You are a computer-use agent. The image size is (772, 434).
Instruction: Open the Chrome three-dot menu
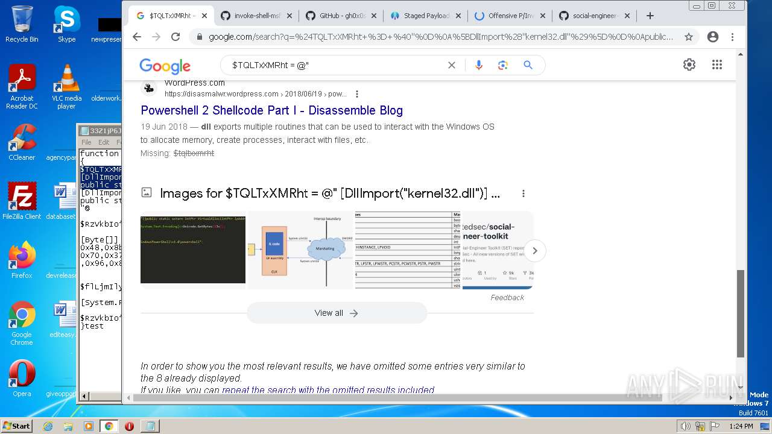[732, 37]
